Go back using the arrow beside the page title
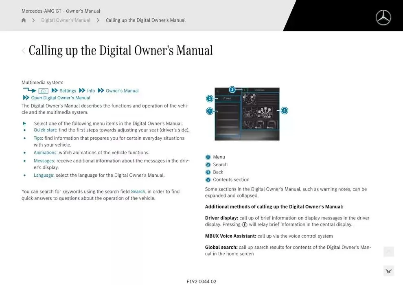The image size is (403, 285). (x=24, y=51)
